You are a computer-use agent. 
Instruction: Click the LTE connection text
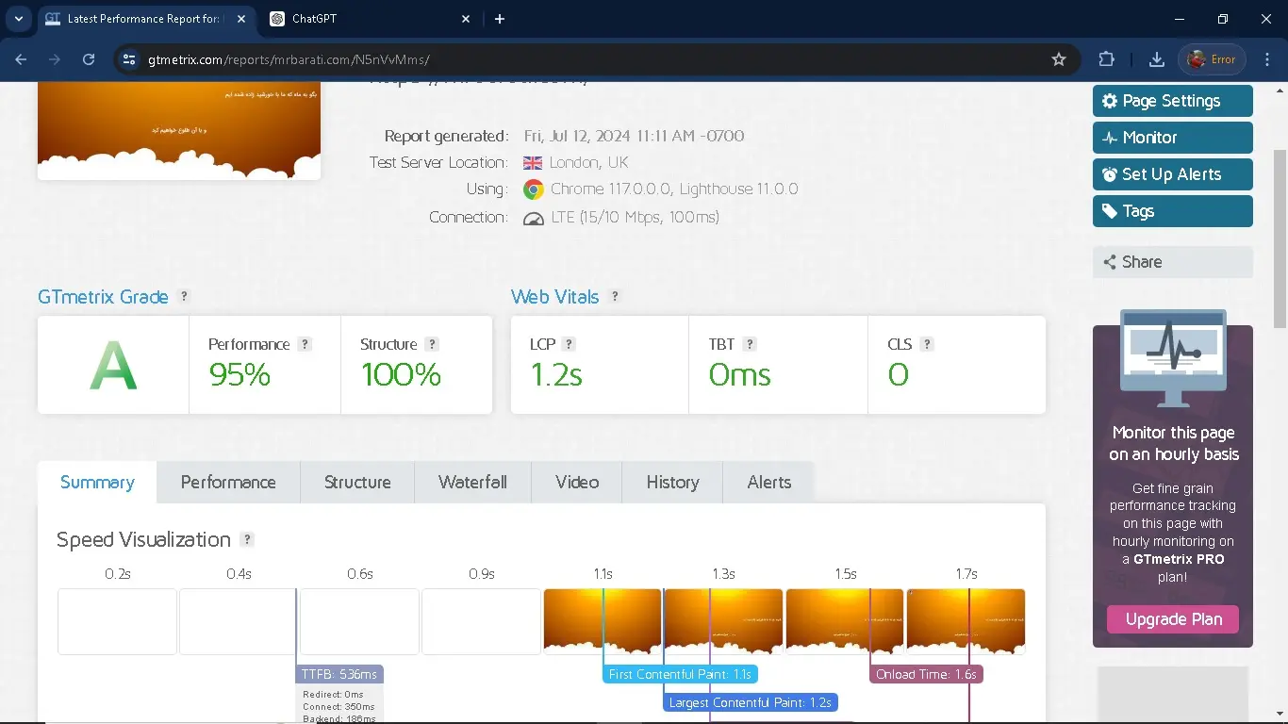(x=636, y=217)
